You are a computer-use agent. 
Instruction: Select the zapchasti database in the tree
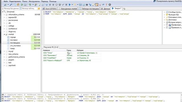pos(12,65)
